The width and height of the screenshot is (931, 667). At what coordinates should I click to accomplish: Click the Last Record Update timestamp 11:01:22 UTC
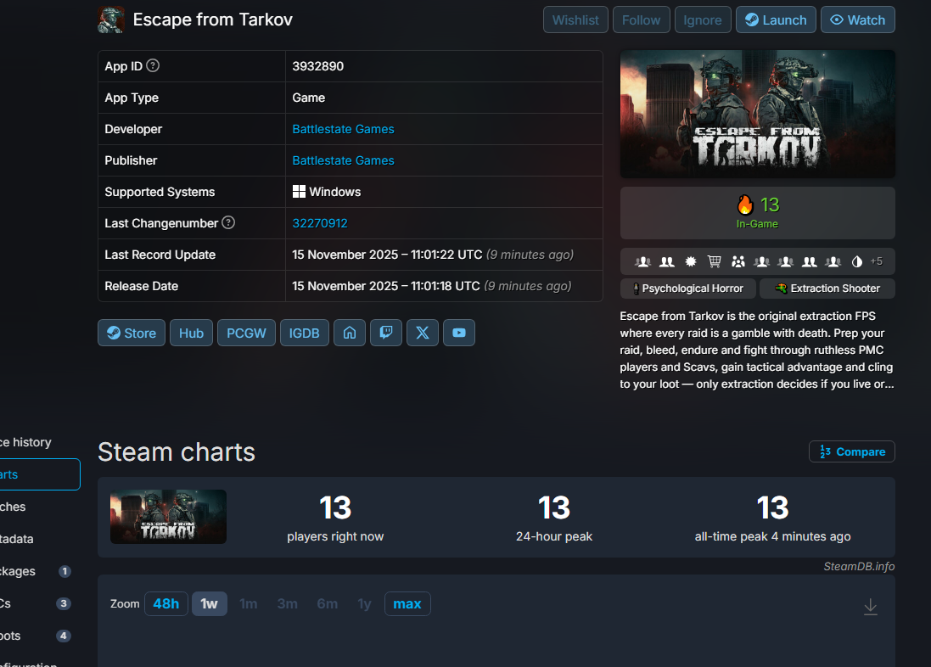pyautogui.click(x=387, y=255)
